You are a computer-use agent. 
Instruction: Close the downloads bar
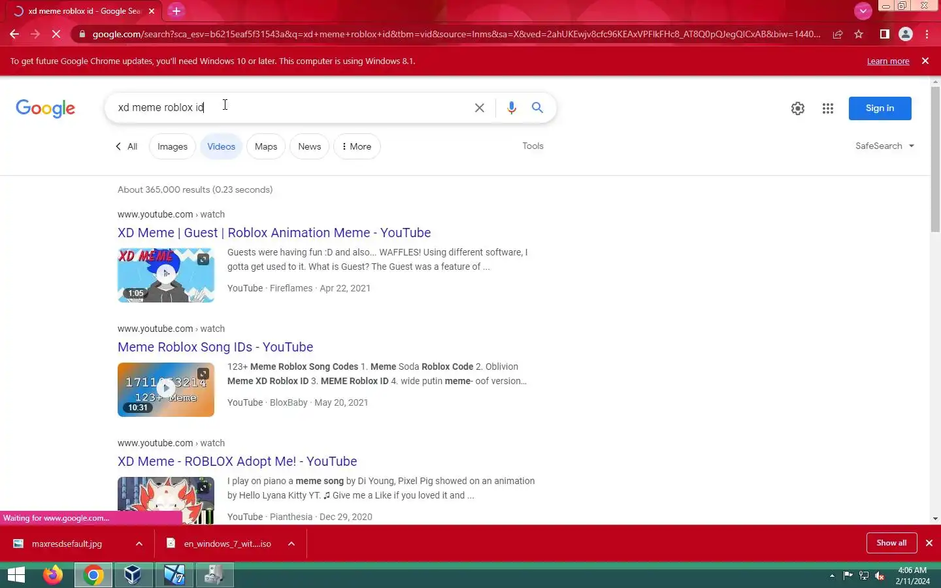point(929,543)
